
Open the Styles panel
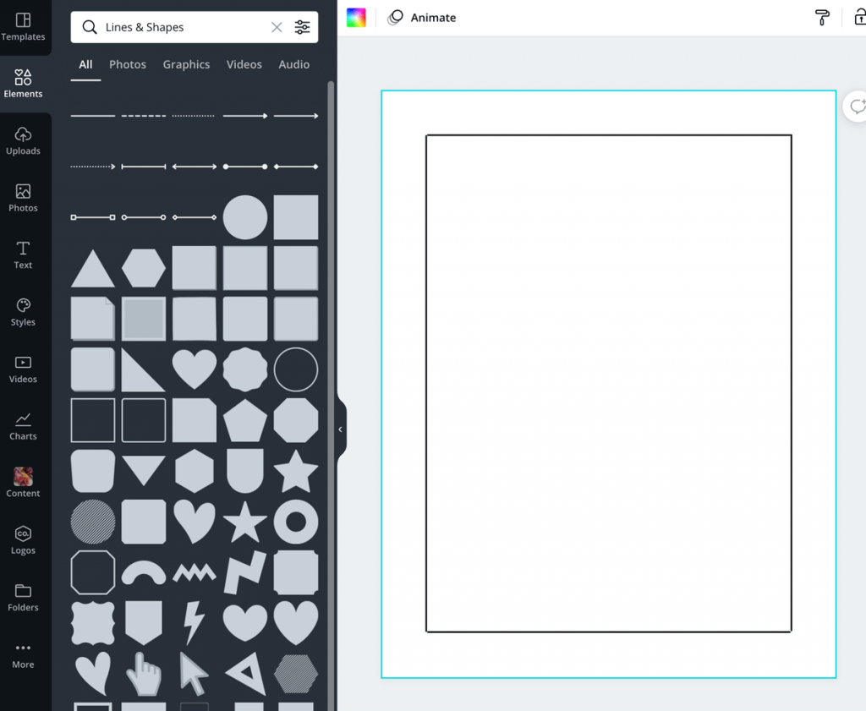pyautogui.click(x=23, y=311)
